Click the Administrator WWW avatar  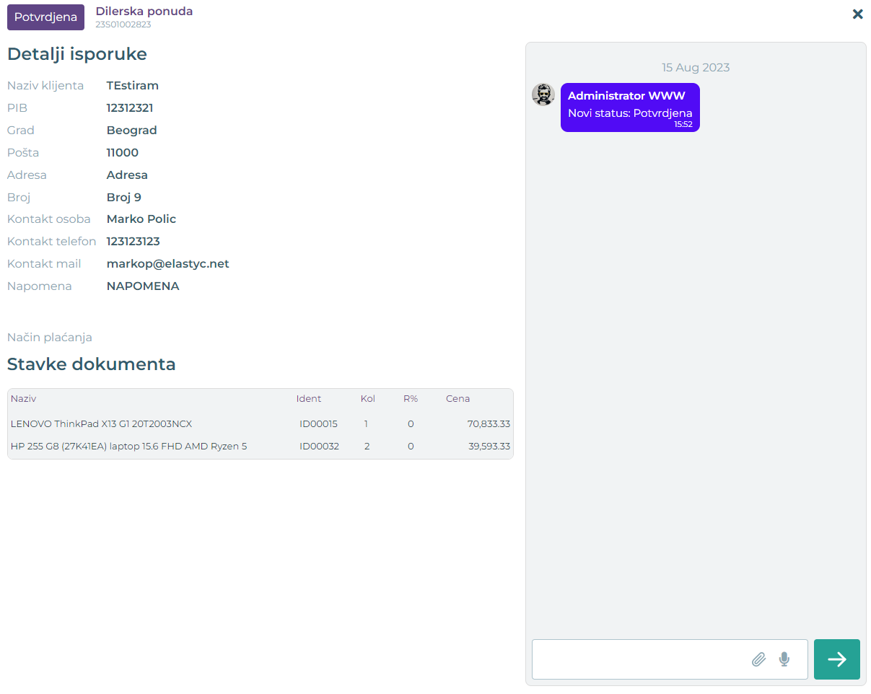click(543, 95)
